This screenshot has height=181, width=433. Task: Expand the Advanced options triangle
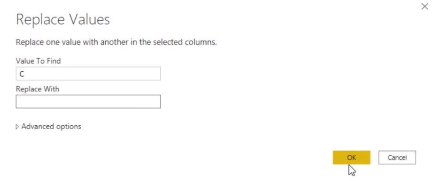[17, 127]
